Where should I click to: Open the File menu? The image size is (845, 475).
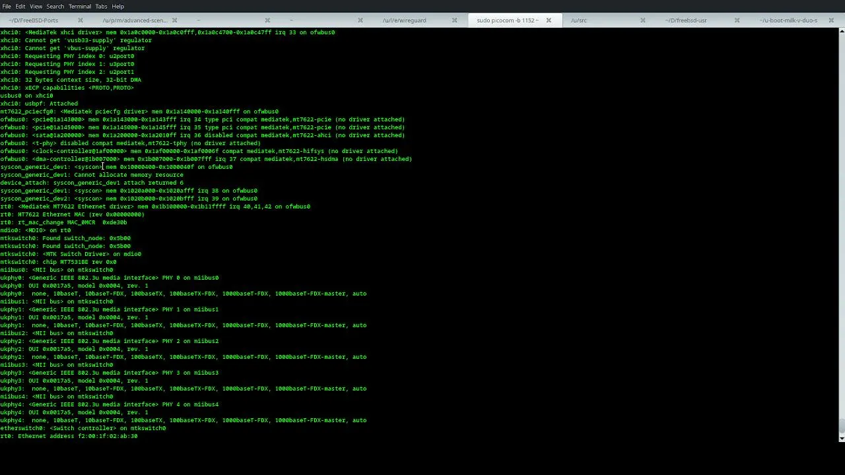pos(6,6)
